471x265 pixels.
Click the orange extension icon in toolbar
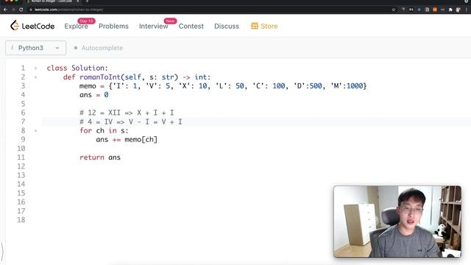coord(435,10)
